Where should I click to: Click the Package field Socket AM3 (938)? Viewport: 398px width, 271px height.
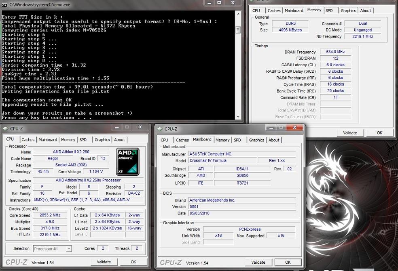coord(71,165)
